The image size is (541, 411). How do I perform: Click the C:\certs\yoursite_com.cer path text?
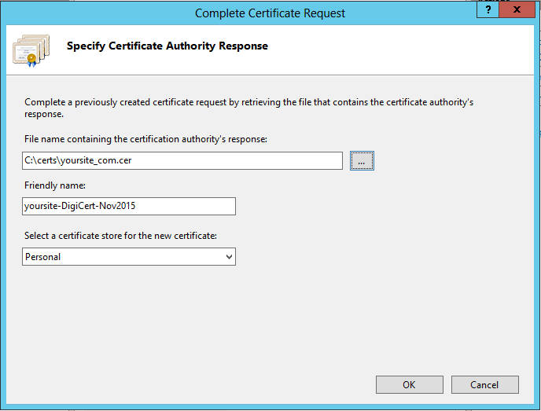coord(72,160)
